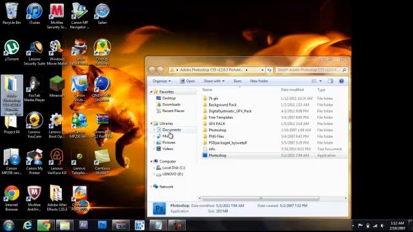Open Explorer help question mark button
Screen dimensions: 413x232
[x=341, y=81]
